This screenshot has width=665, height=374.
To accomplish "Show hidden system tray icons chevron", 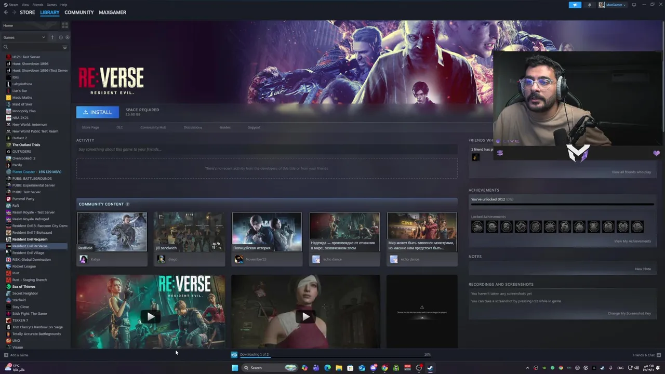I will click(x=527, y=368).
